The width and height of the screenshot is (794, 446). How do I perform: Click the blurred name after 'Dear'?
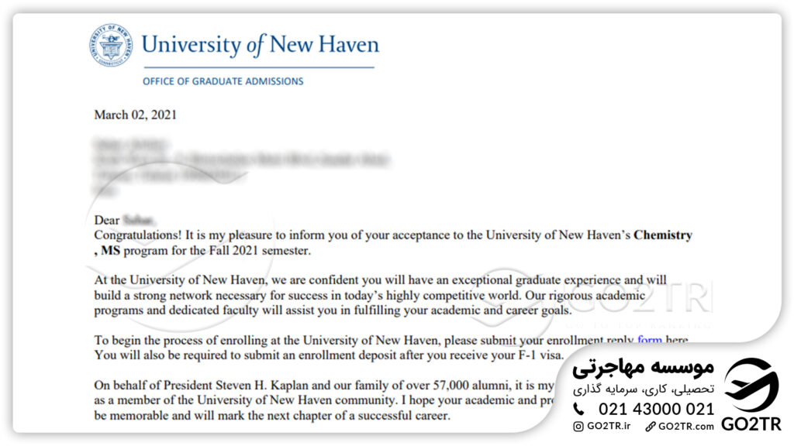tap(139, 220)
